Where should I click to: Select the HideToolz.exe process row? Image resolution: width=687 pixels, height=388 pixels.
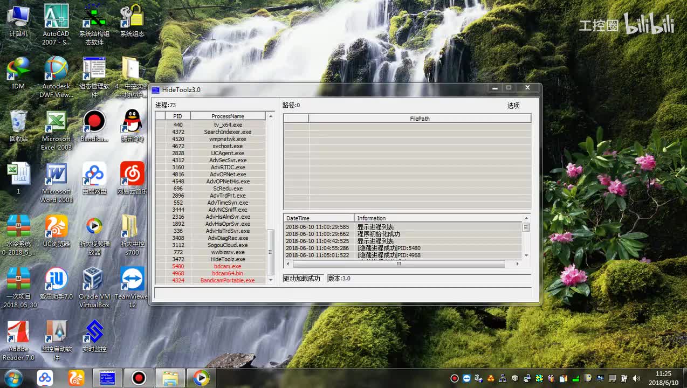(211, 259)
